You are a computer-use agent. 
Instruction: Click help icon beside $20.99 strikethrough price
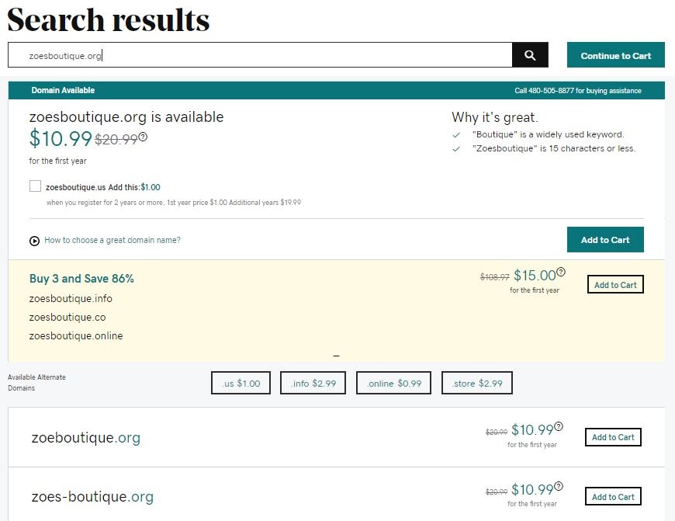coord(143,137)
